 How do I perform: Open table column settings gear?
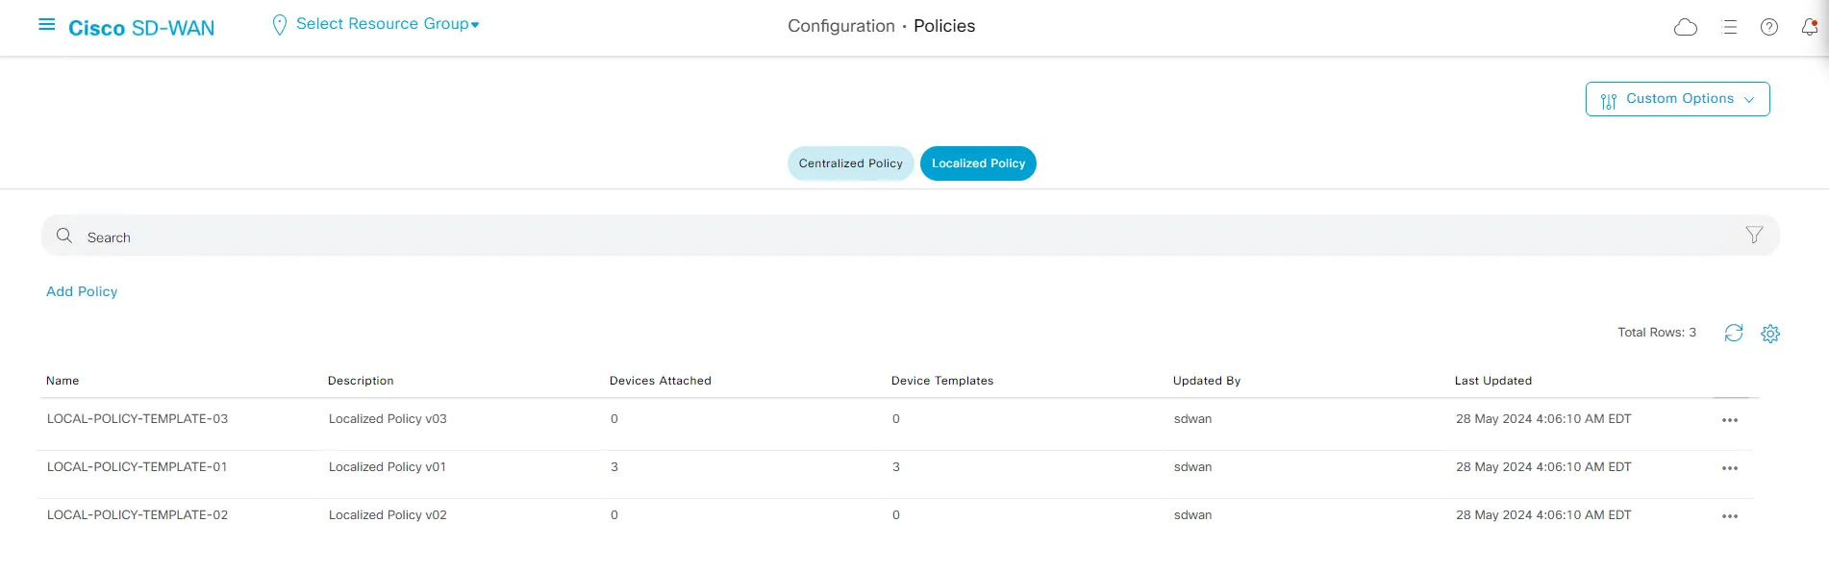(1769, 334)
